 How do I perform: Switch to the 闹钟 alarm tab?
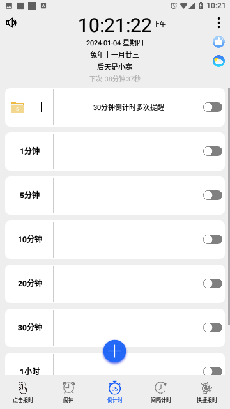(x=68, y=392)
